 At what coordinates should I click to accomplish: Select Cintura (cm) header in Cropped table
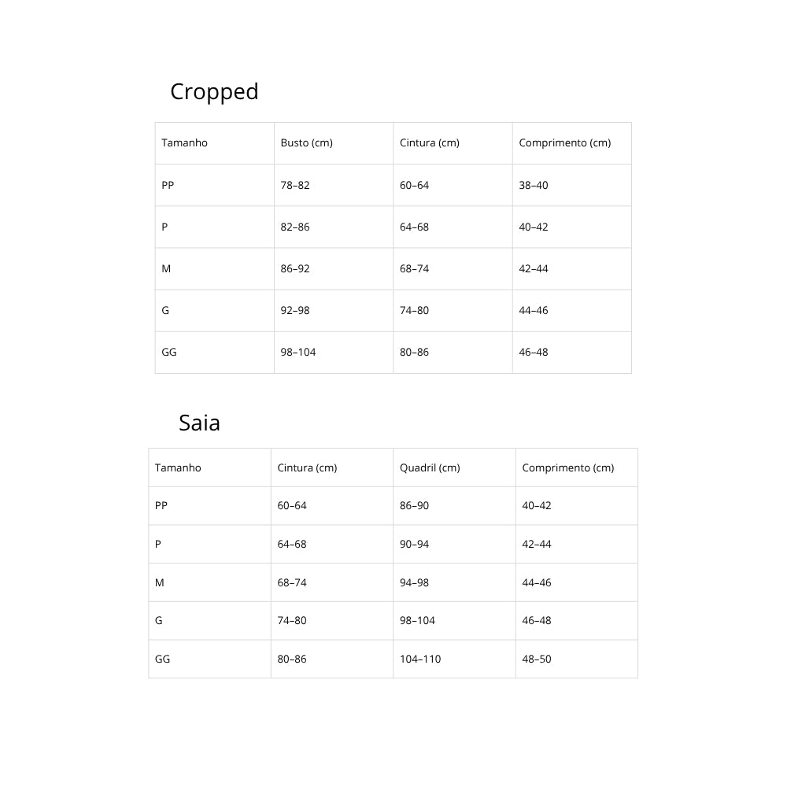[429, 143]
